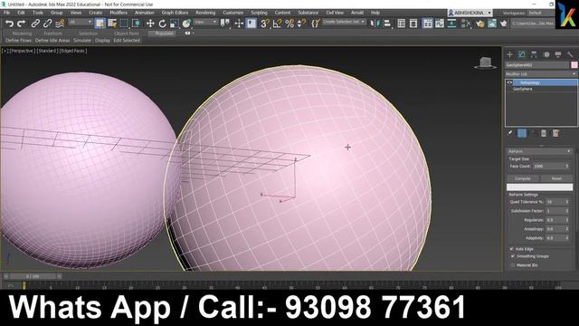The height and width of the screenshot is (326, 579).
Task: Click Bind to Space Warp icon
Action: (x=60, y=24)
